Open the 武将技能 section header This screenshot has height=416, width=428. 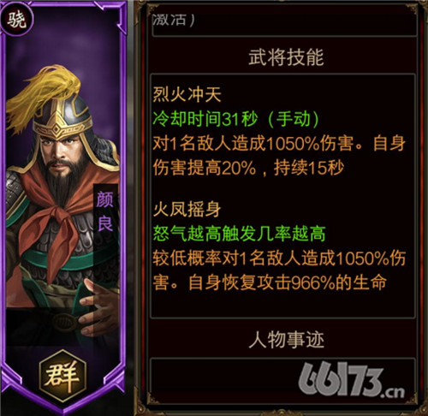[286, 57]
